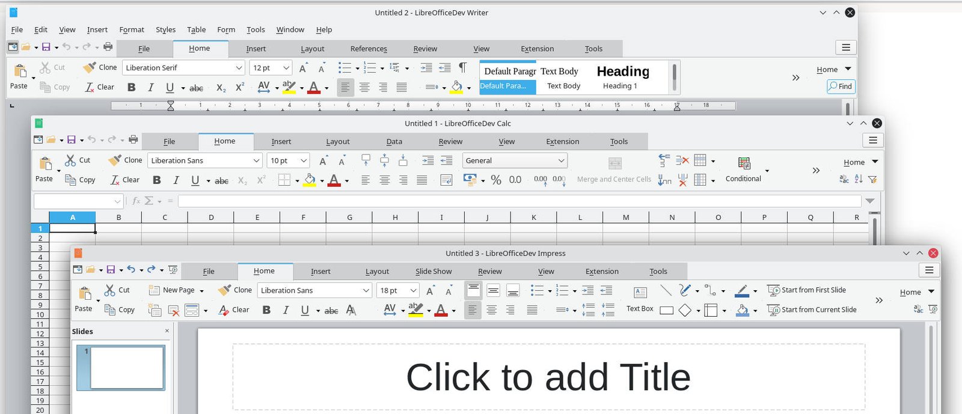Click Start from Current Slide
The height and width of the screenshot is (414, 962).
pyautogui.click(x=812, y=309)
